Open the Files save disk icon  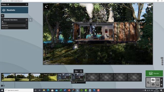[158, 85]
